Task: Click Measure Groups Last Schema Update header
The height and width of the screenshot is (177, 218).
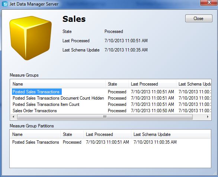Action: pyautogui.click(x=194, y=84)
